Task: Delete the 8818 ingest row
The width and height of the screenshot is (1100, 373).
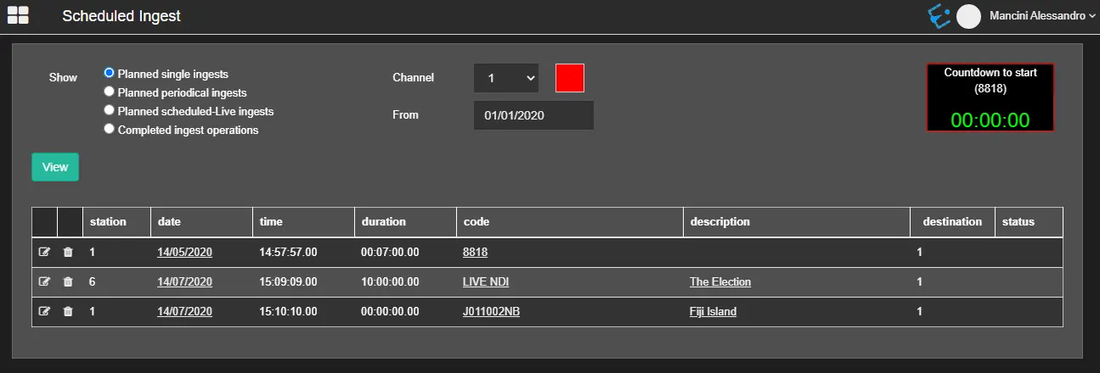Action: (x=69, y=252)
